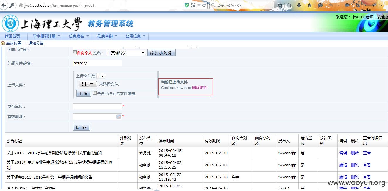
Task: Go back with the browser back arrow
Action: tap(4, 5)
